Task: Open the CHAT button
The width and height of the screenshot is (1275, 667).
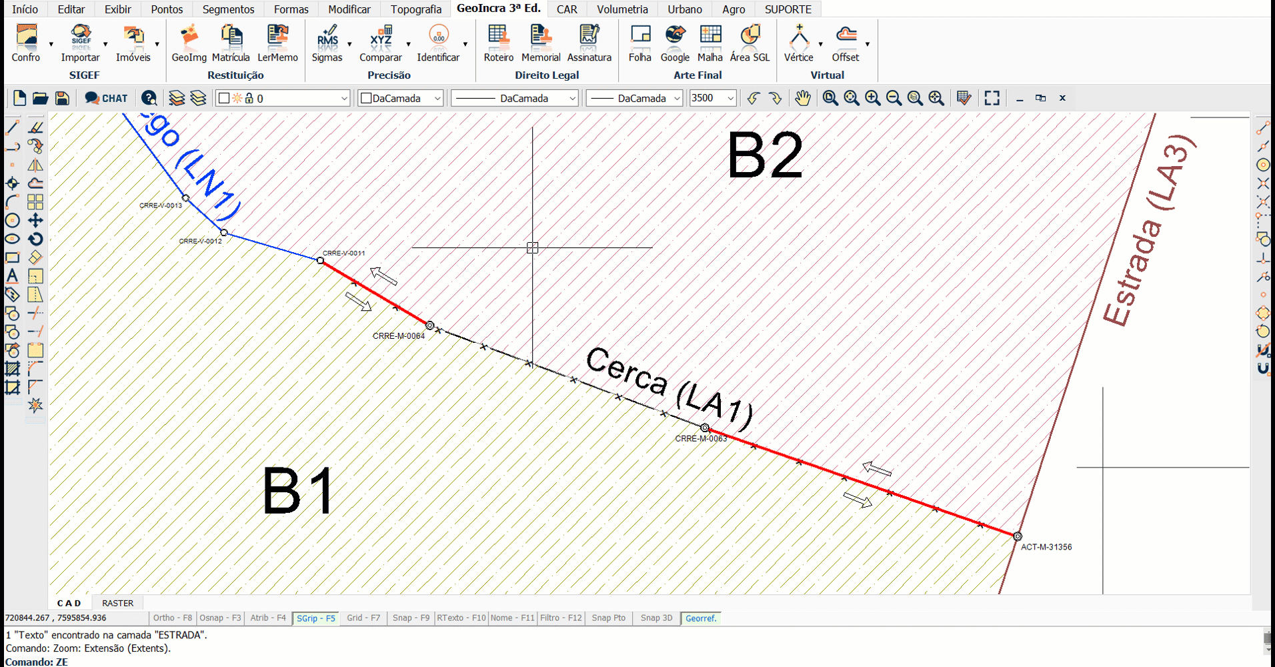Action: [107, 98]
